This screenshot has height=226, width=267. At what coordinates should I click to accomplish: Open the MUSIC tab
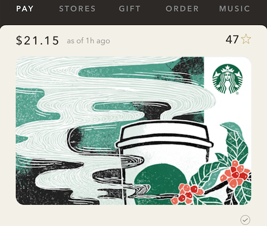(234, 9)
